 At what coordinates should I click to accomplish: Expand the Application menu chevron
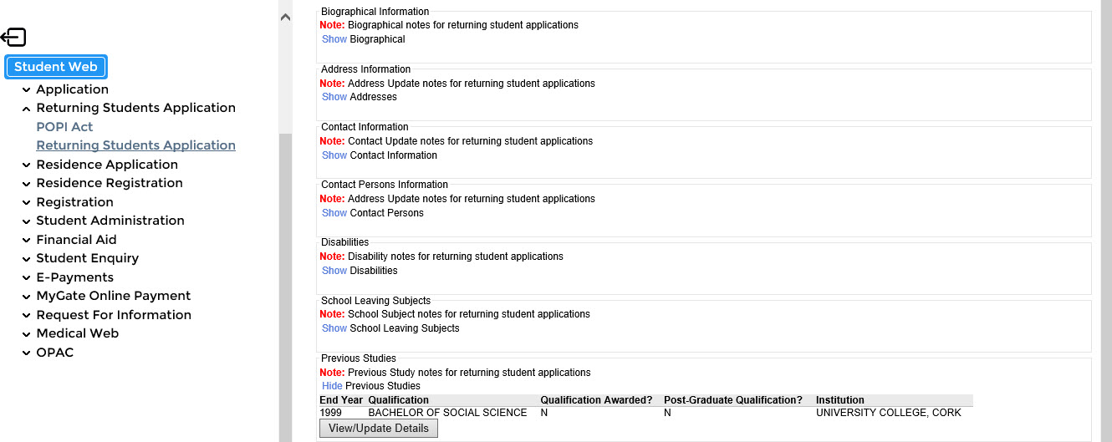tap(28, 90)
